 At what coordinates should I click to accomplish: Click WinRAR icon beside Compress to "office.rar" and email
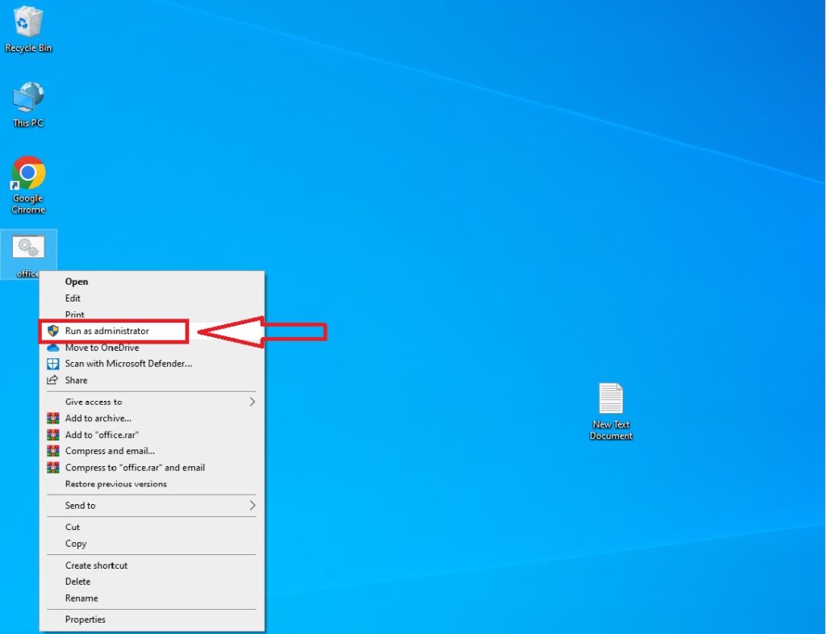pos(52,468)
